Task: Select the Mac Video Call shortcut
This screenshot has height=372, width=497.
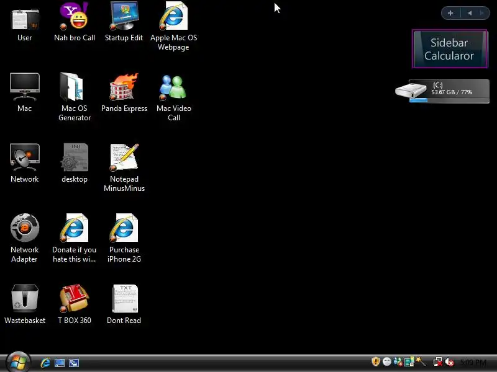Action: (x=174, y=97)
